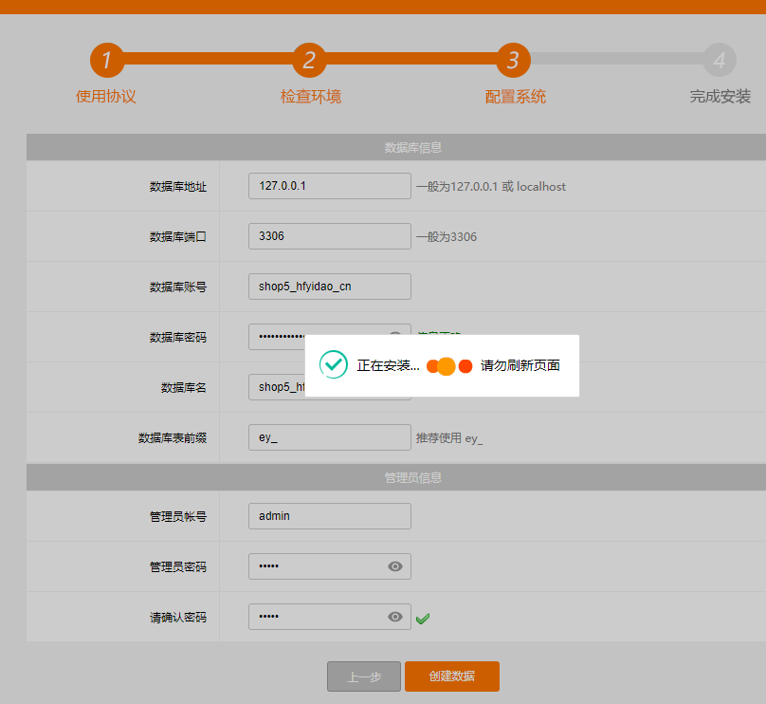Screen dimensions: 766x704
Task: Click the green tick beside 请确认密码
Action: pos(423,619)
